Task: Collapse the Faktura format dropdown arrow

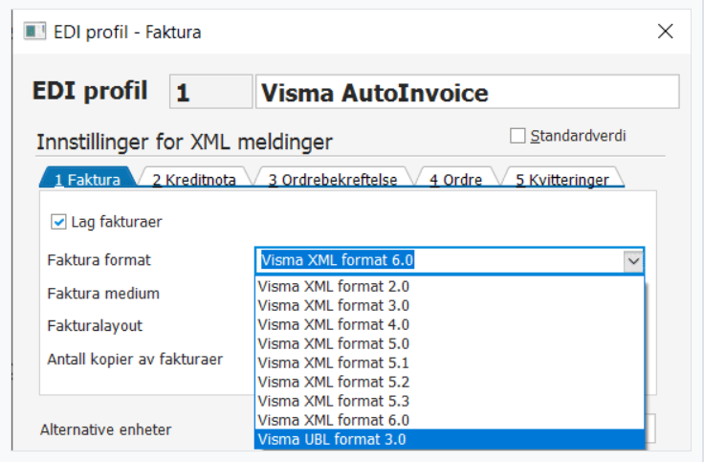Action: (632, 260)
